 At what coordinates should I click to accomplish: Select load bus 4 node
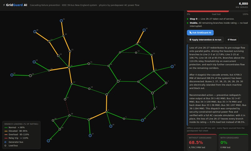(118, 81)
